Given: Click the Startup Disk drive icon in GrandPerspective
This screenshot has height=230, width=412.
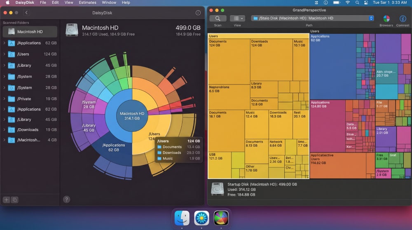Looking at the screenshot, I should tap(218, 189).
